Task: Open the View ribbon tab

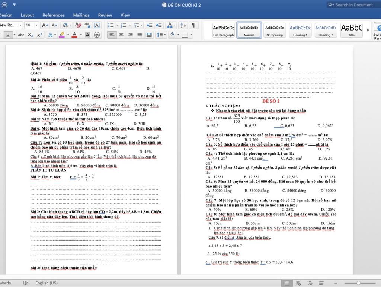Action: (x=125, y=15)
